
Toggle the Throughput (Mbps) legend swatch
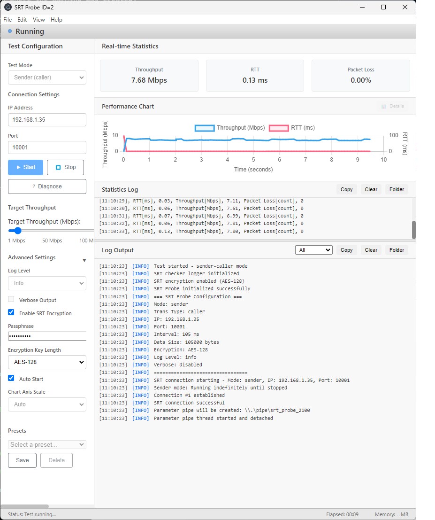coord(205,128)
